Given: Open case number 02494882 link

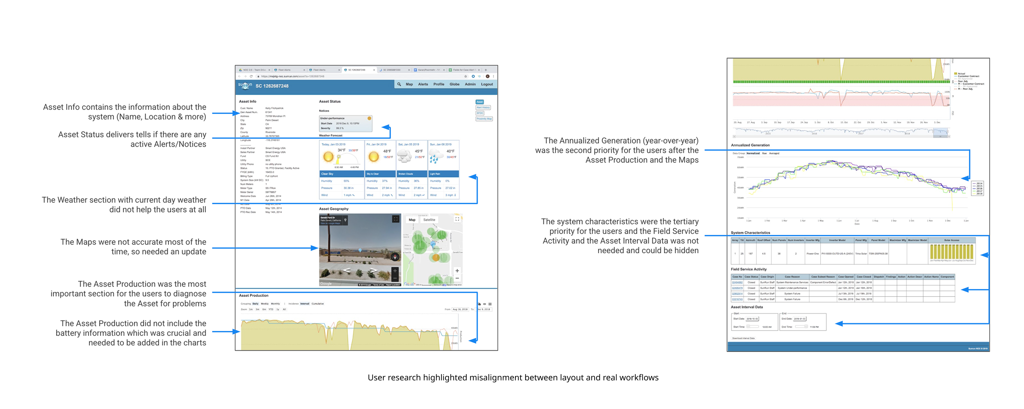Looking at the screenshot, I should click(x=737, y=282).
